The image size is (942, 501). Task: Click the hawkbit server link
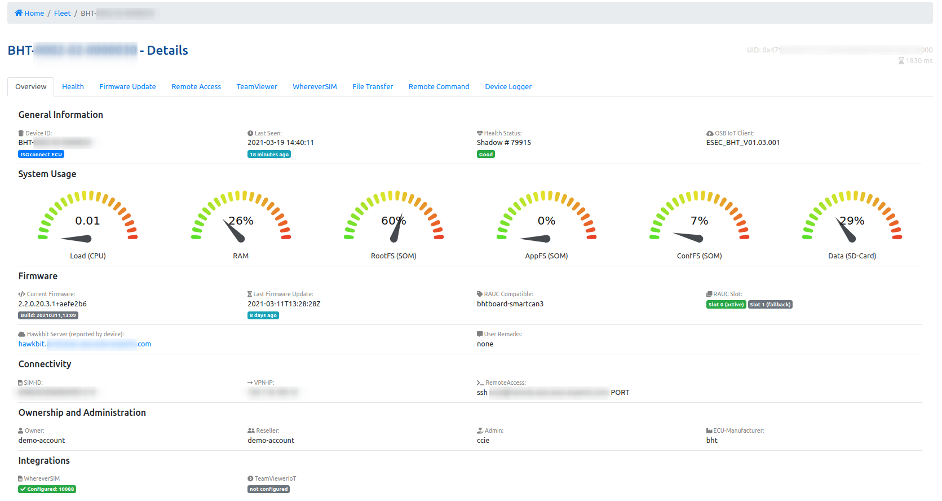tap(85, 344)
